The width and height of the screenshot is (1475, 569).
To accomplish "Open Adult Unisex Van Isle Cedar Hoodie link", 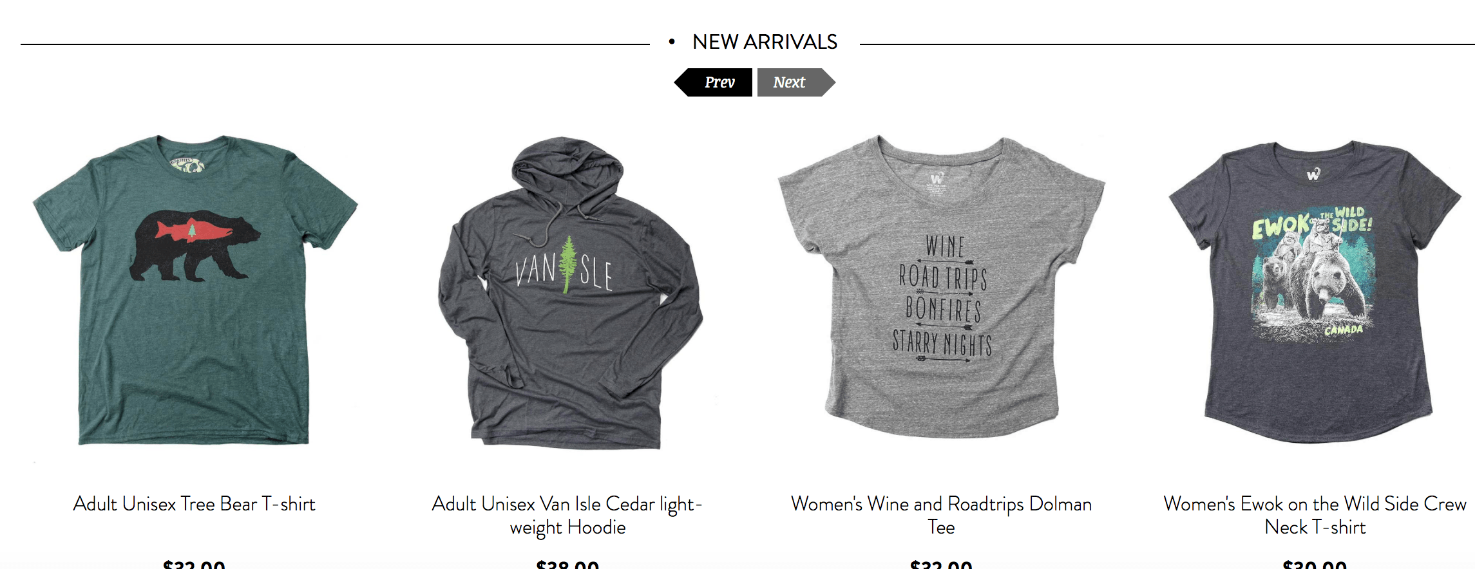I will 567,515.
